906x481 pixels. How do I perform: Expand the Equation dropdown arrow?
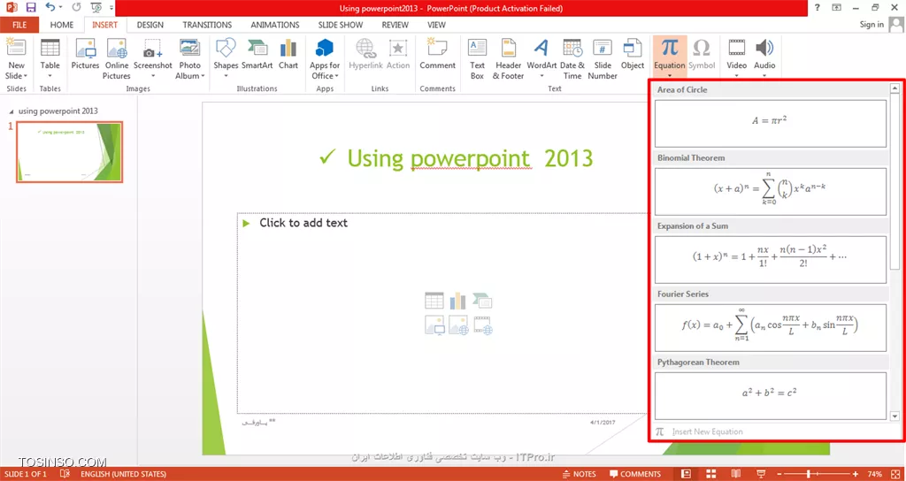[x=670, y=76]
